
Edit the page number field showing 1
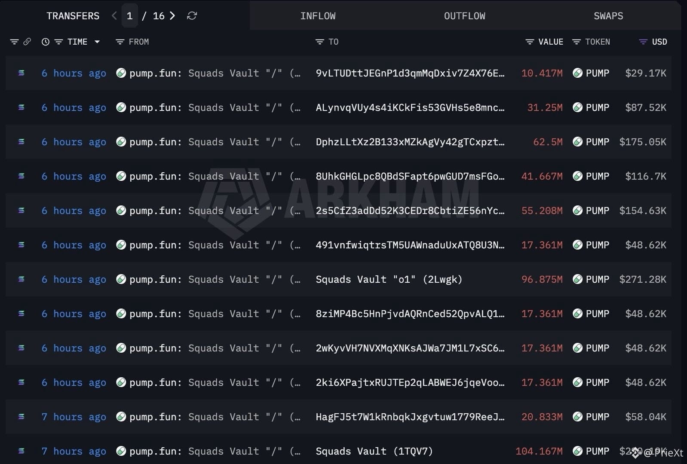pos(129,16)
